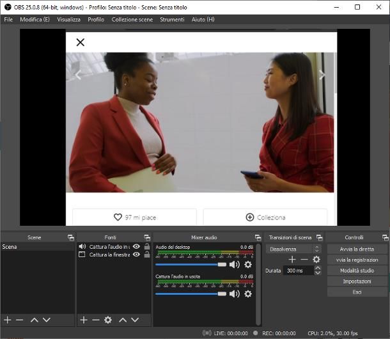Click the 97 mi piace heart button

pyautogui.click(x=134, y=217)
